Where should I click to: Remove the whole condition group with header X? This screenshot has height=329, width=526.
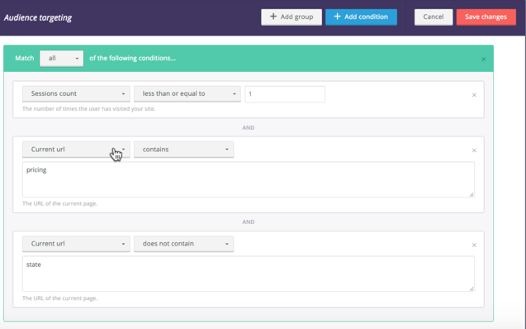click(483, 59)
